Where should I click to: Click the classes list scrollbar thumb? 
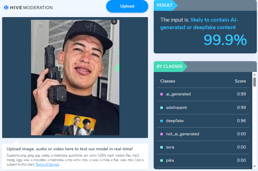click(255, 82)
